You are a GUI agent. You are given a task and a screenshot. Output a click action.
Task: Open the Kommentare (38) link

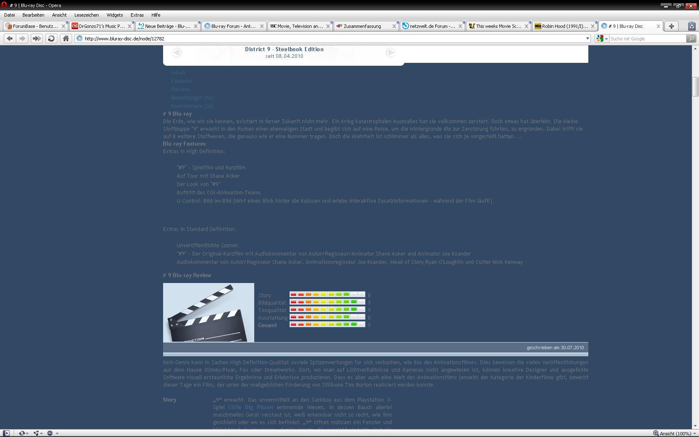[192, 106]
